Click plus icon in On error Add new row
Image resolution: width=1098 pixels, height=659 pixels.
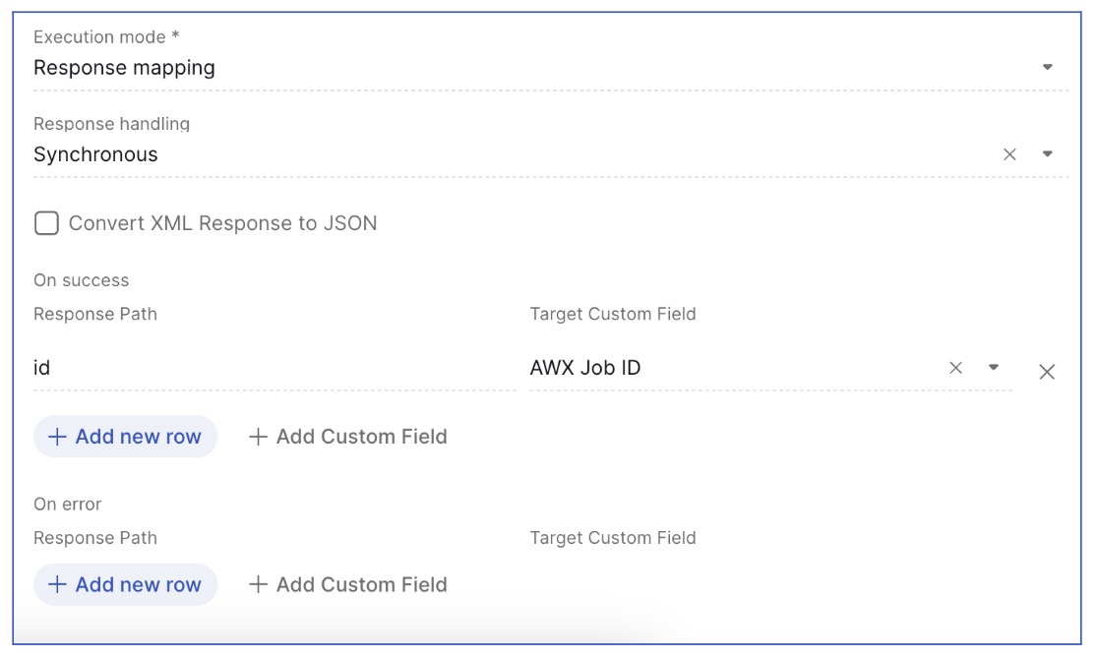58,584
